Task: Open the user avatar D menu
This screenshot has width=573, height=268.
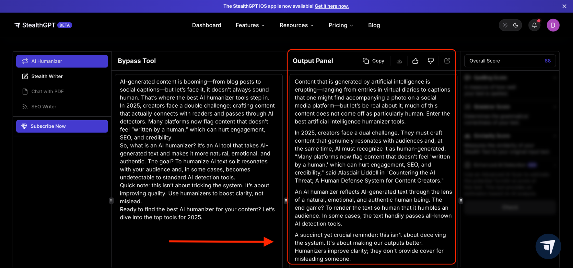Action: tap(553, 25)
